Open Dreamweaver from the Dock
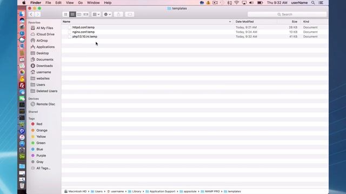Viewport: 346px width, 194px height. (22, 157)
